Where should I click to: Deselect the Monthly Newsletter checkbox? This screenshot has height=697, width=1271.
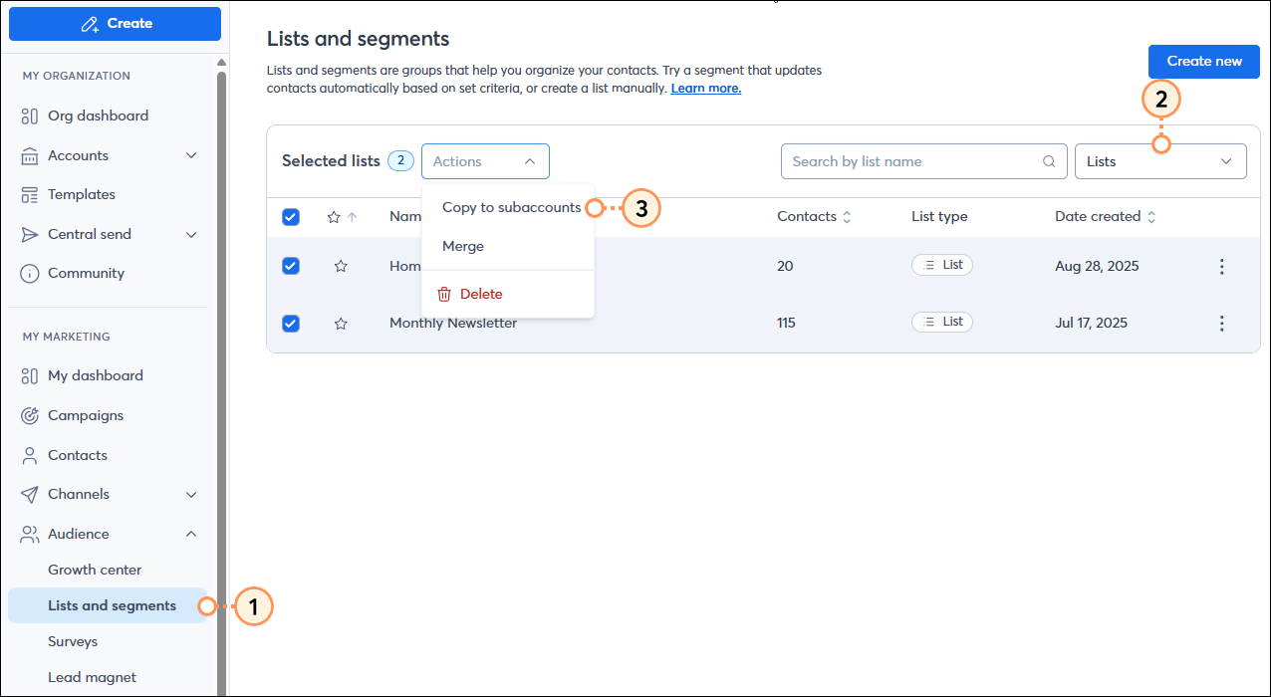click(291, 322)
